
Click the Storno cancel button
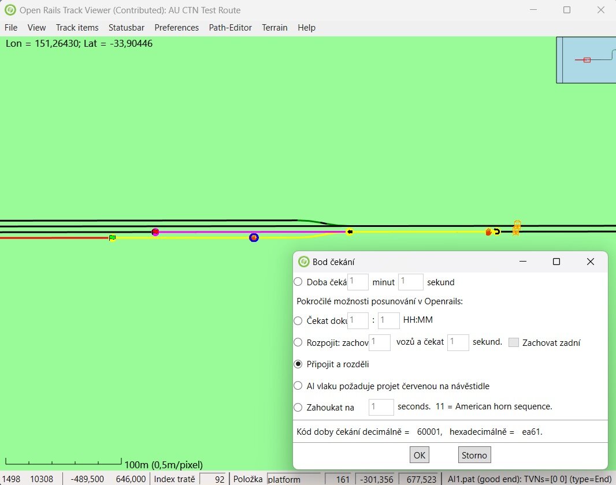pyautogui.click(x=474, y=455)
